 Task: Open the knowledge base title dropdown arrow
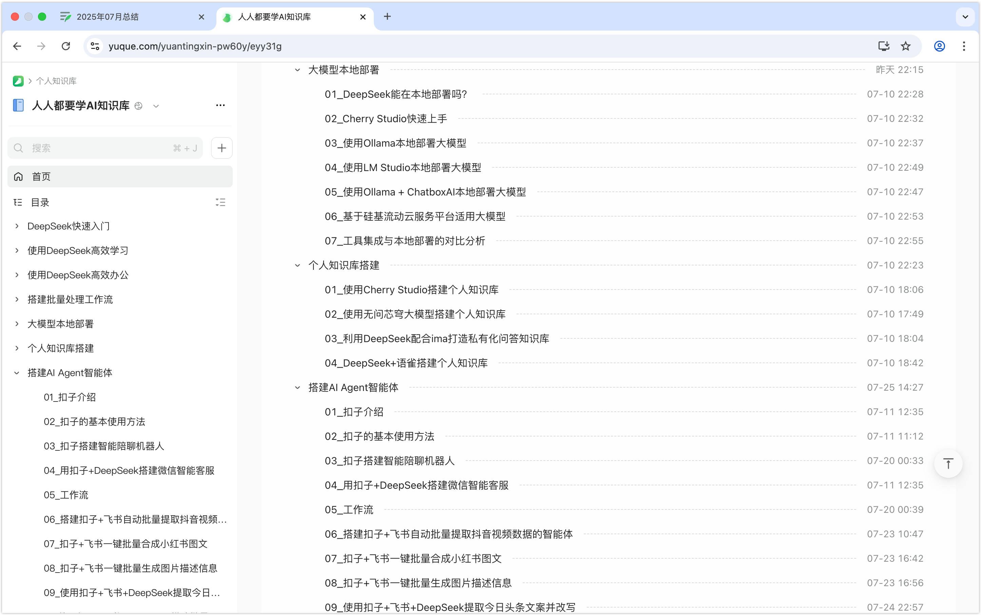(x=156, y=106)
